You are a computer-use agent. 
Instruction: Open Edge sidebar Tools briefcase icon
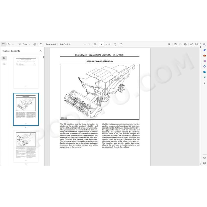click(205, 56)
